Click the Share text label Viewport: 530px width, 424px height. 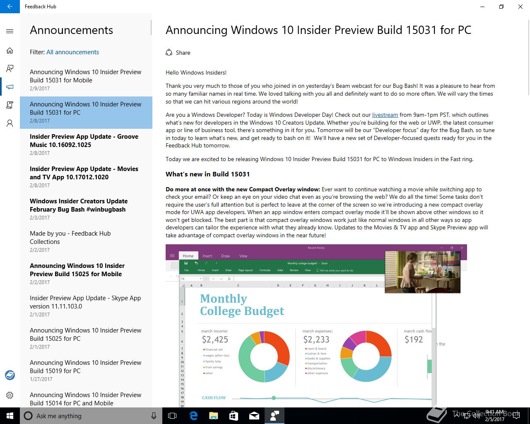click(x=183, y=53)
